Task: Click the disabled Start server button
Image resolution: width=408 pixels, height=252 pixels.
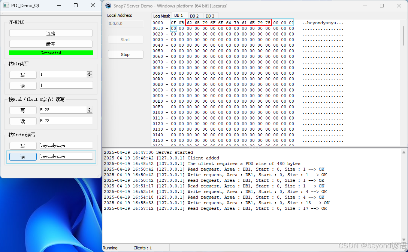Action: click(x=126, y=40)
